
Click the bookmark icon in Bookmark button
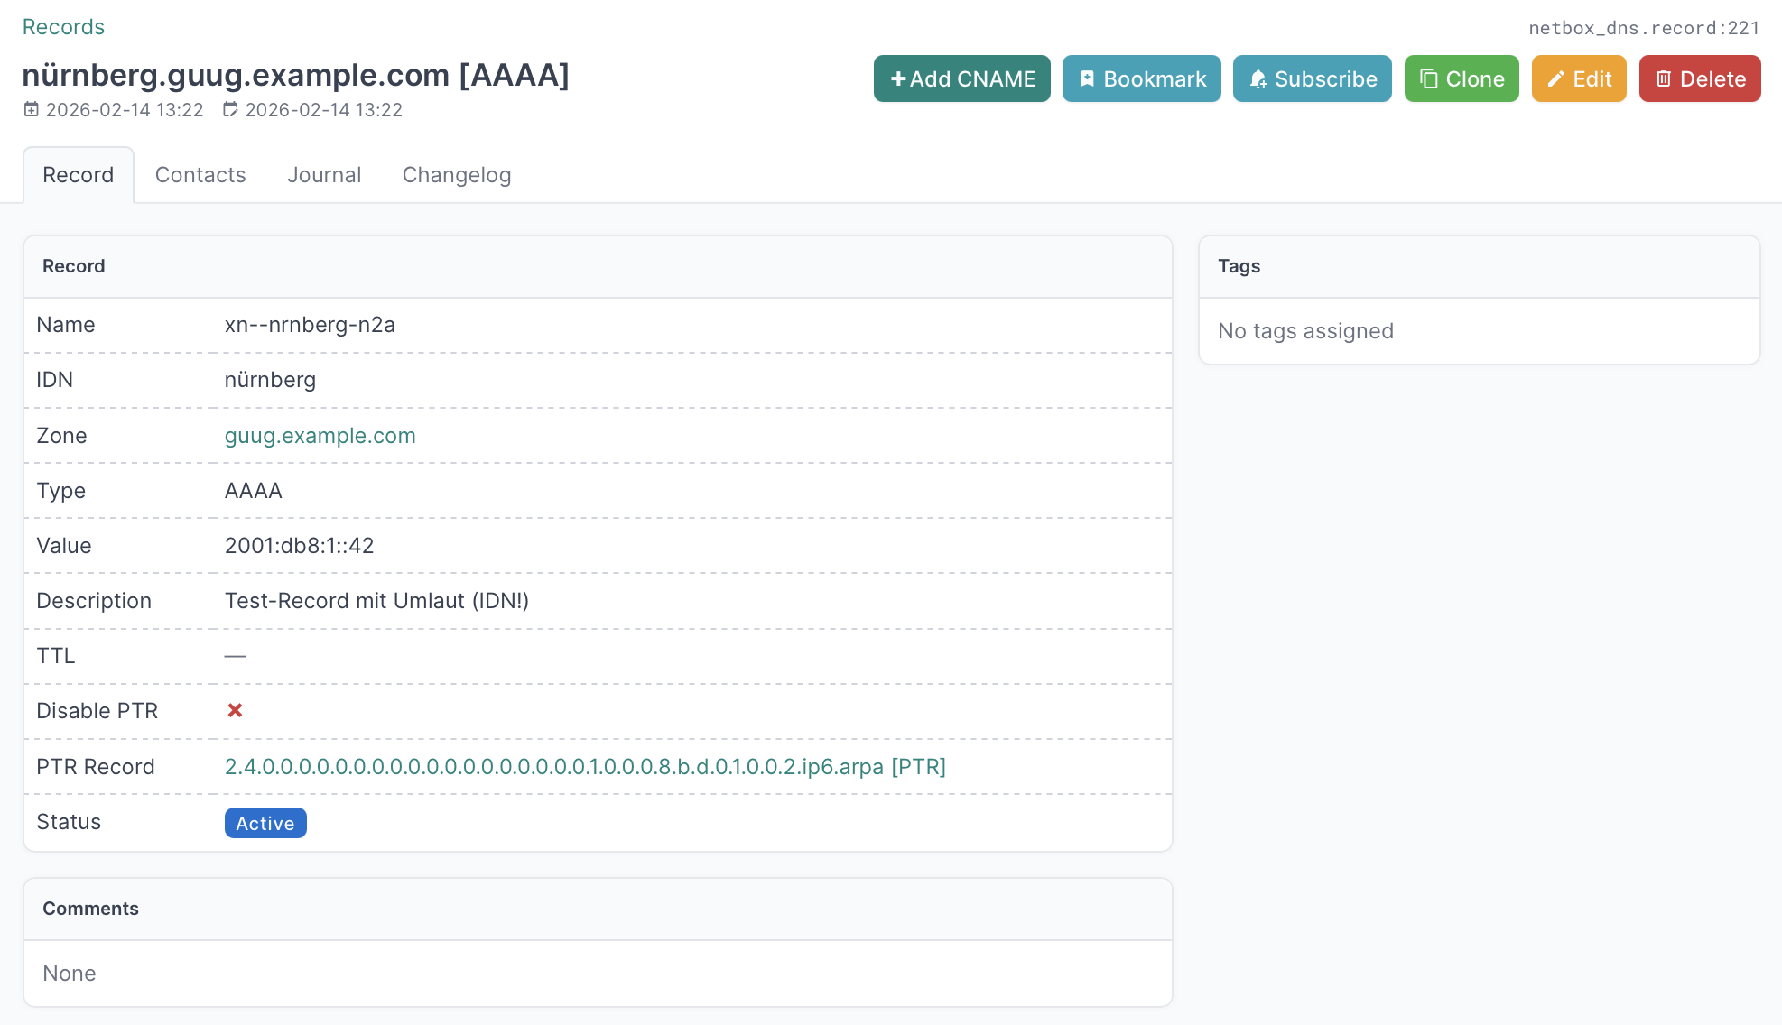(x=1087, y=79)
